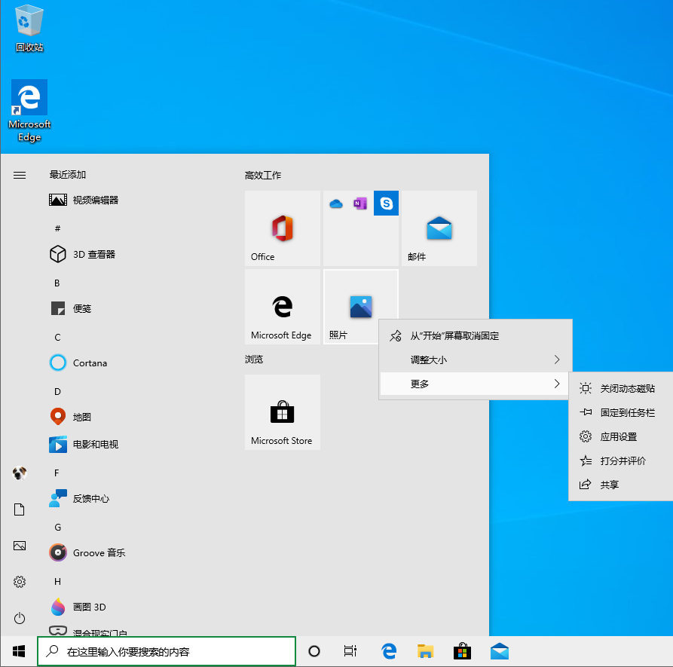Open 画图 3D app
The width and height of the screenshot is (673, 667).
[78, 607]
